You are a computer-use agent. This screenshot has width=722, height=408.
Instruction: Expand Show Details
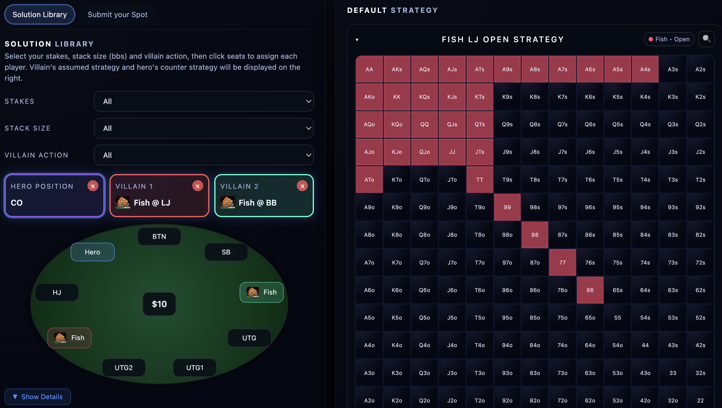38,396
